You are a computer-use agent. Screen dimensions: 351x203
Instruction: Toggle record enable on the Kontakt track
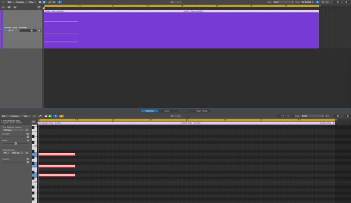[x=16, y=31]
